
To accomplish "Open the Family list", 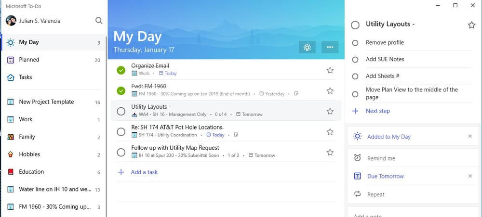I will click(54, 137).
